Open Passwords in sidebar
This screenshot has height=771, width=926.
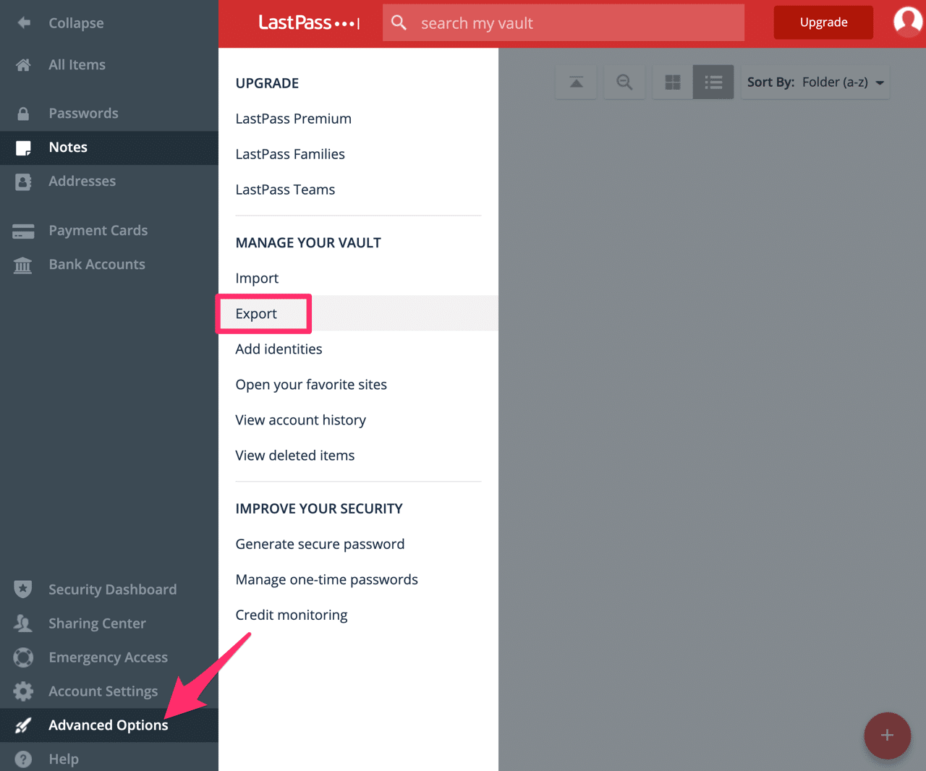point(84,114)
